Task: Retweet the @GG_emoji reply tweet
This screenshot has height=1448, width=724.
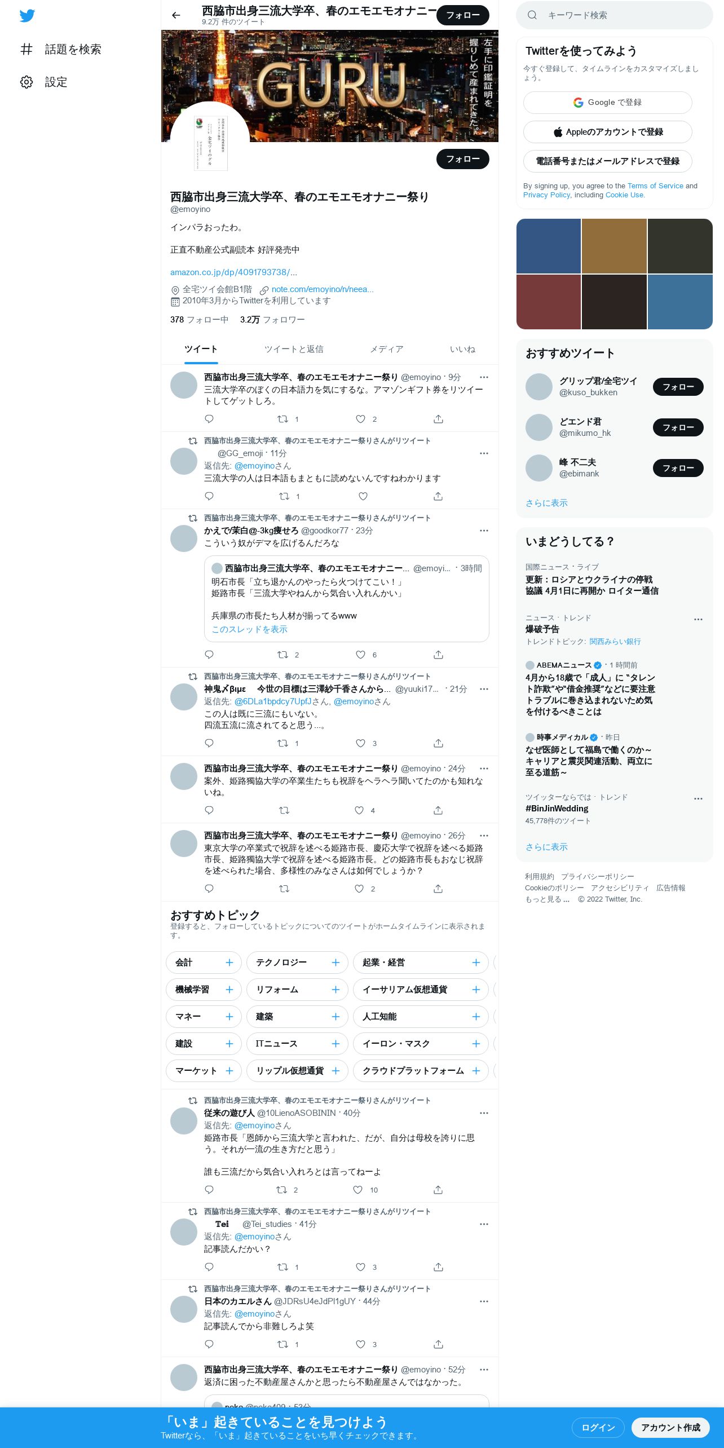Action: click(x=284, y=496)
